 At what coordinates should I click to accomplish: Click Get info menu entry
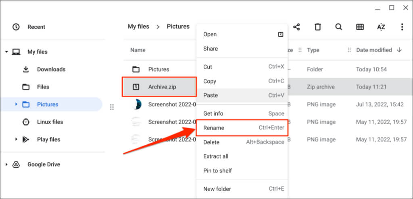coord(213,114)
